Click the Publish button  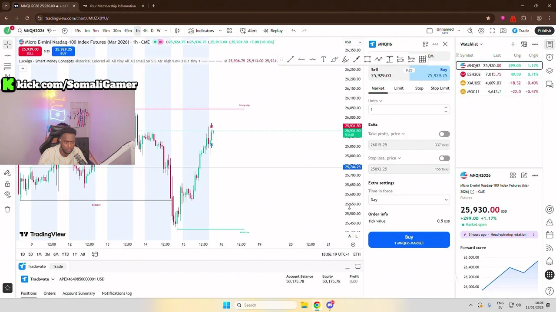pos(544,31)
